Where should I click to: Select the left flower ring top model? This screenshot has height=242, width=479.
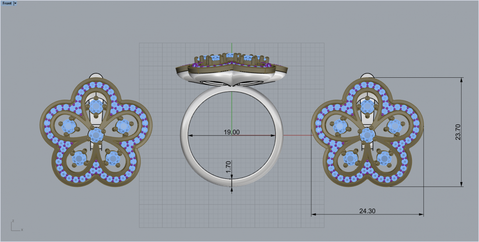(96, 130)
